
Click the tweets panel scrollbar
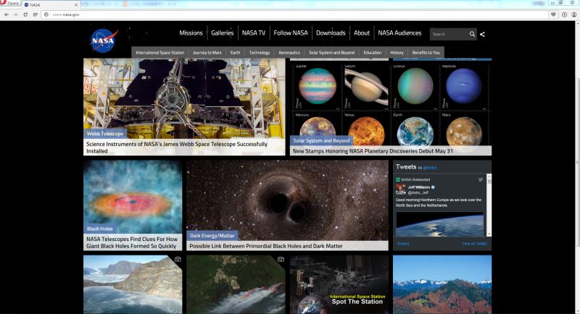pyautogui.click(x=489, y=205)
